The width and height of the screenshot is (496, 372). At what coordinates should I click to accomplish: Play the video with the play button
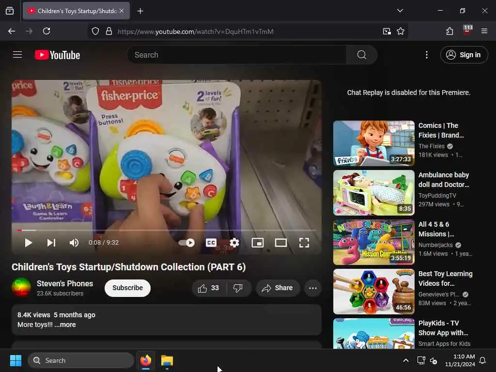point(29,243)
